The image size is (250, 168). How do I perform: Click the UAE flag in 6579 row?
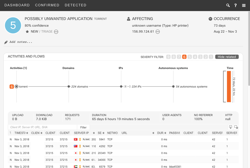coord(76,166)
